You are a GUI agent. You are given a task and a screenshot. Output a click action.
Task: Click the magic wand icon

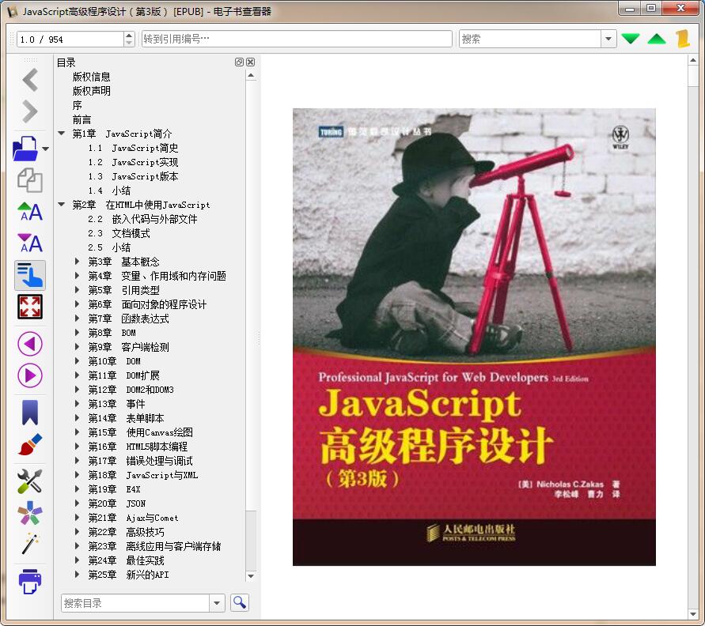point(30,544)
